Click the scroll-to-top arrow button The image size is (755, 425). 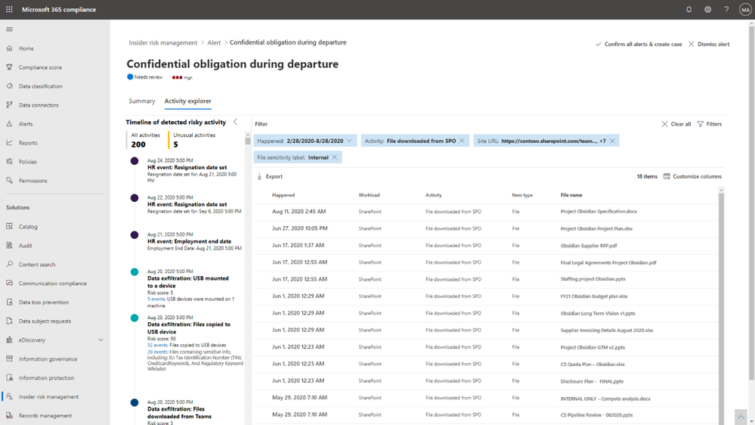tap(741, 417)
